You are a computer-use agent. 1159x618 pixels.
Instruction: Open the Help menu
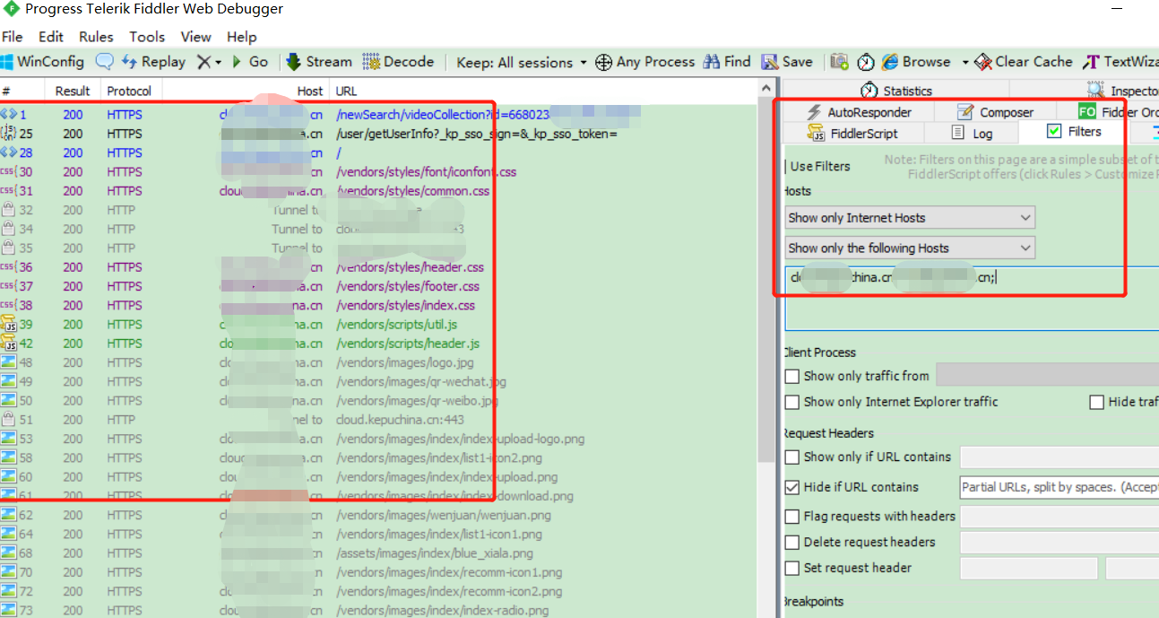242,37
